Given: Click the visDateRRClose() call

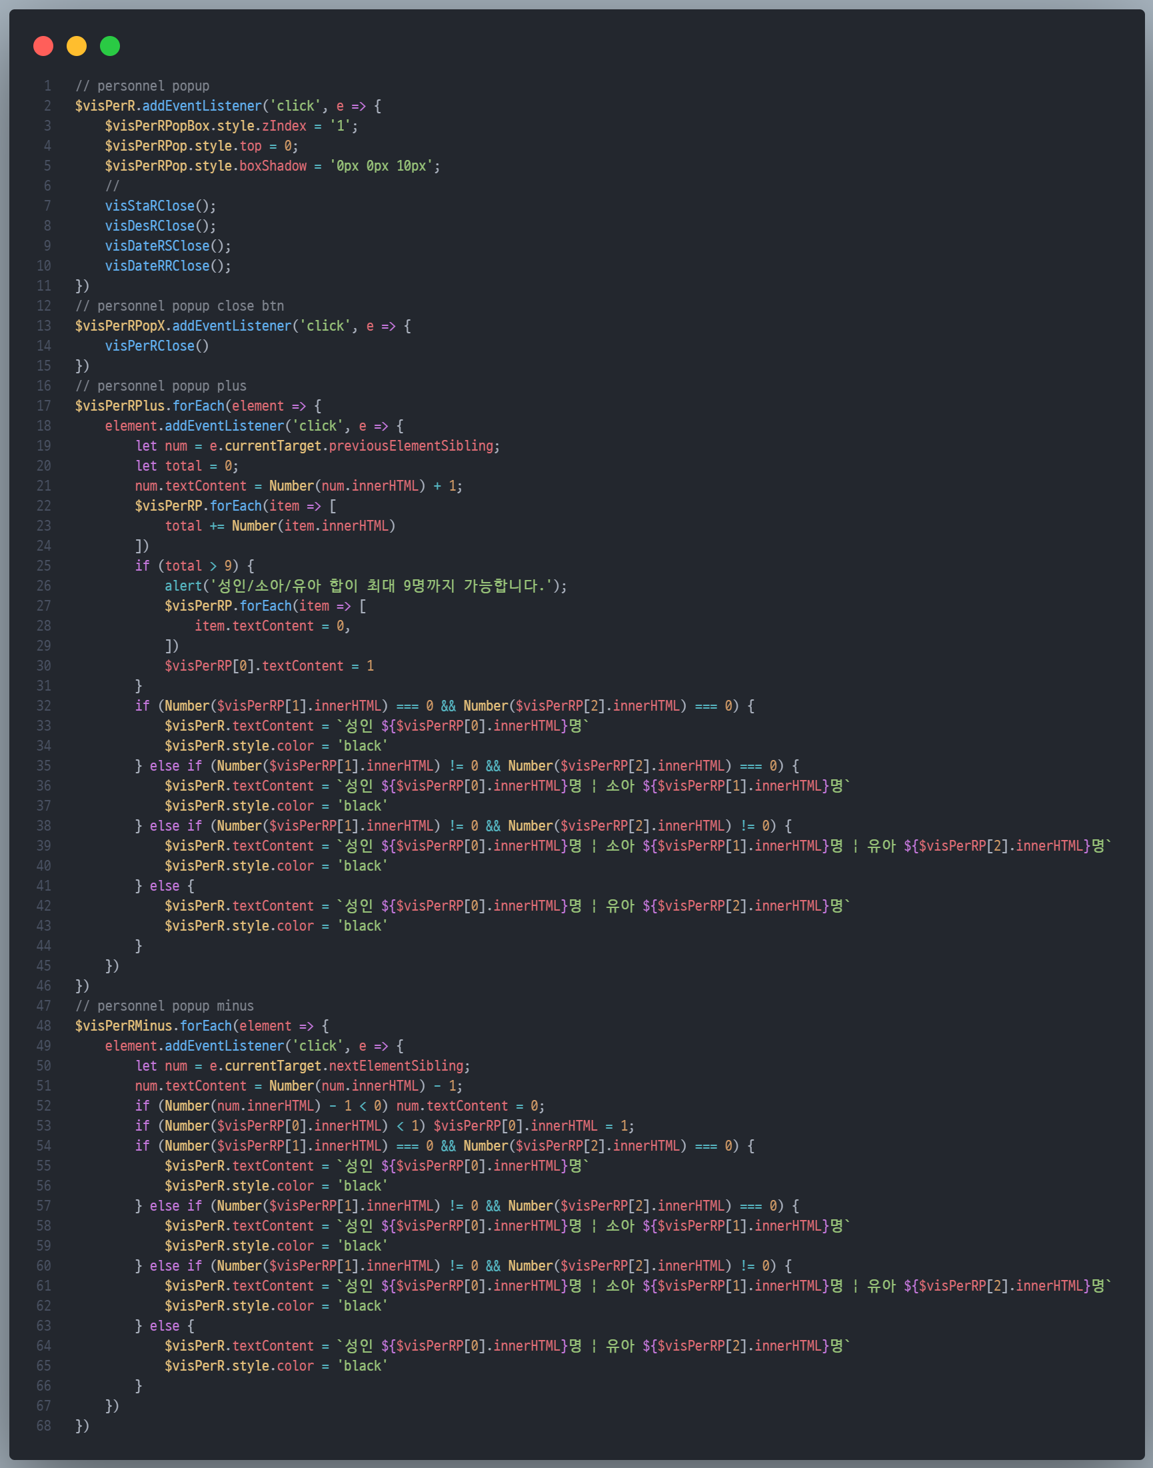Looking at the screenshot, I should [168, 266].
